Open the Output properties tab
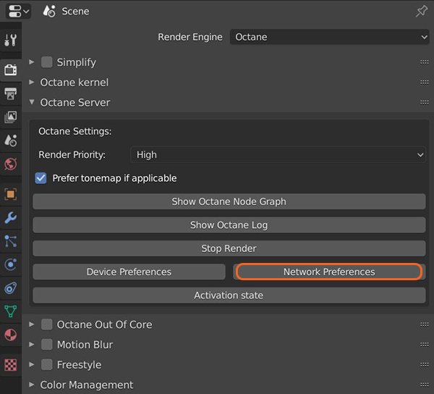The image size is (434, 394). point(11,93)
